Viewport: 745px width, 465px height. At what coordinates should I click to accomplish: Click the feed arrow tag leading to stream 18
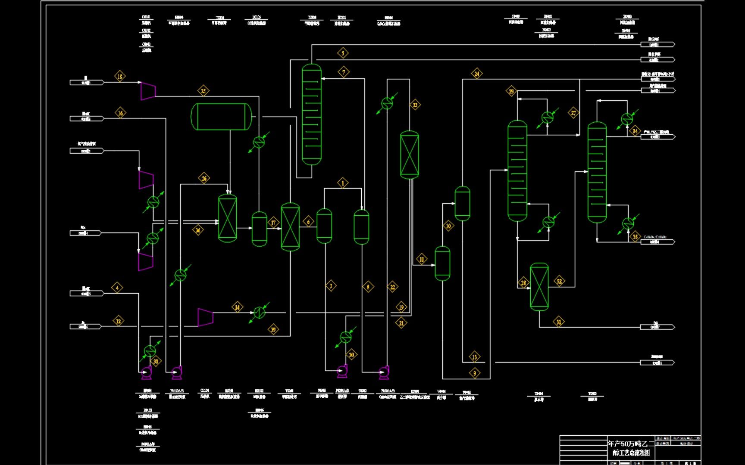click(x=87, y=82)
